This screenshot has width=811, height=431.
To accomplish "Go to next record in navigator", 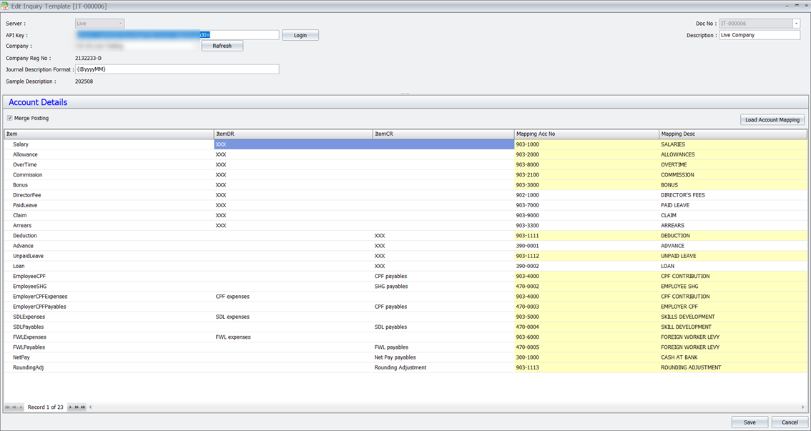I will pos(70,407).
